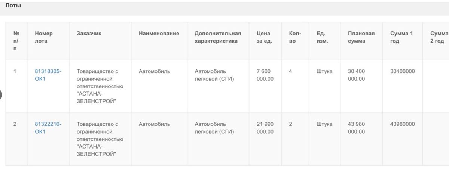Click the "Сумма 2 год" column header
This screenshot has height=171, width=449.
click(439, 37)
